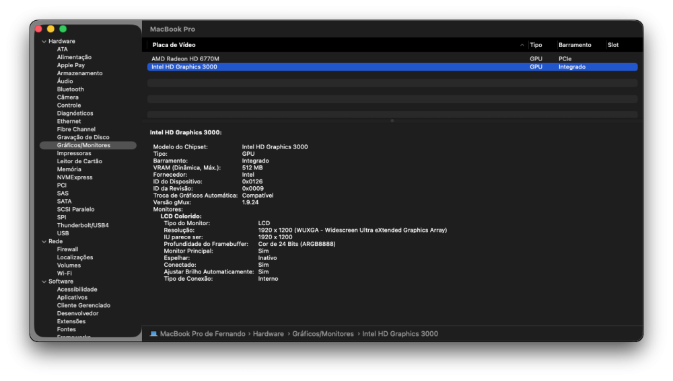Select NVMExpress in the sidebar

tap(74, 177)
